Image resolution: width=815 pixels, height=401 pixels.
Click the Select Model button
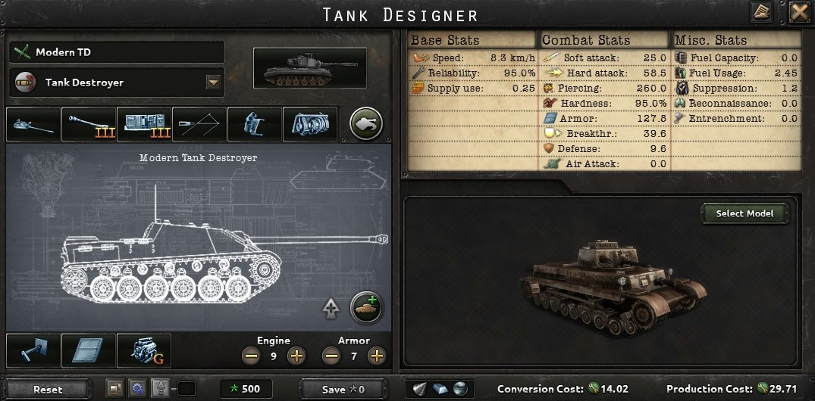point(744,213)
